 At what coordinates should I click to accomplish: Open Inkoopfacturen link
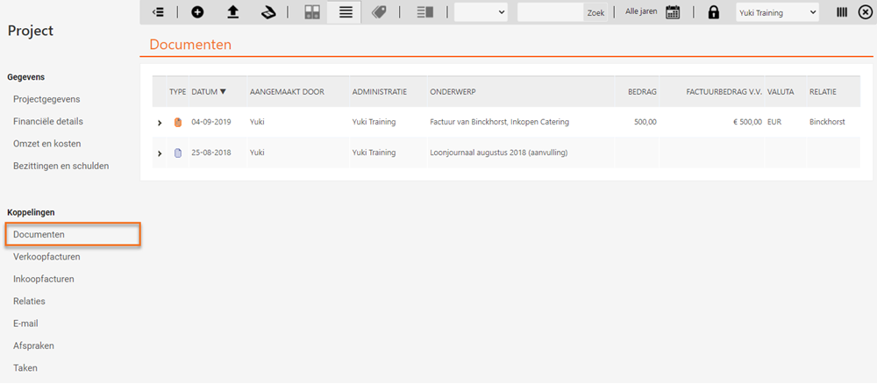click(x=44, y=279)
